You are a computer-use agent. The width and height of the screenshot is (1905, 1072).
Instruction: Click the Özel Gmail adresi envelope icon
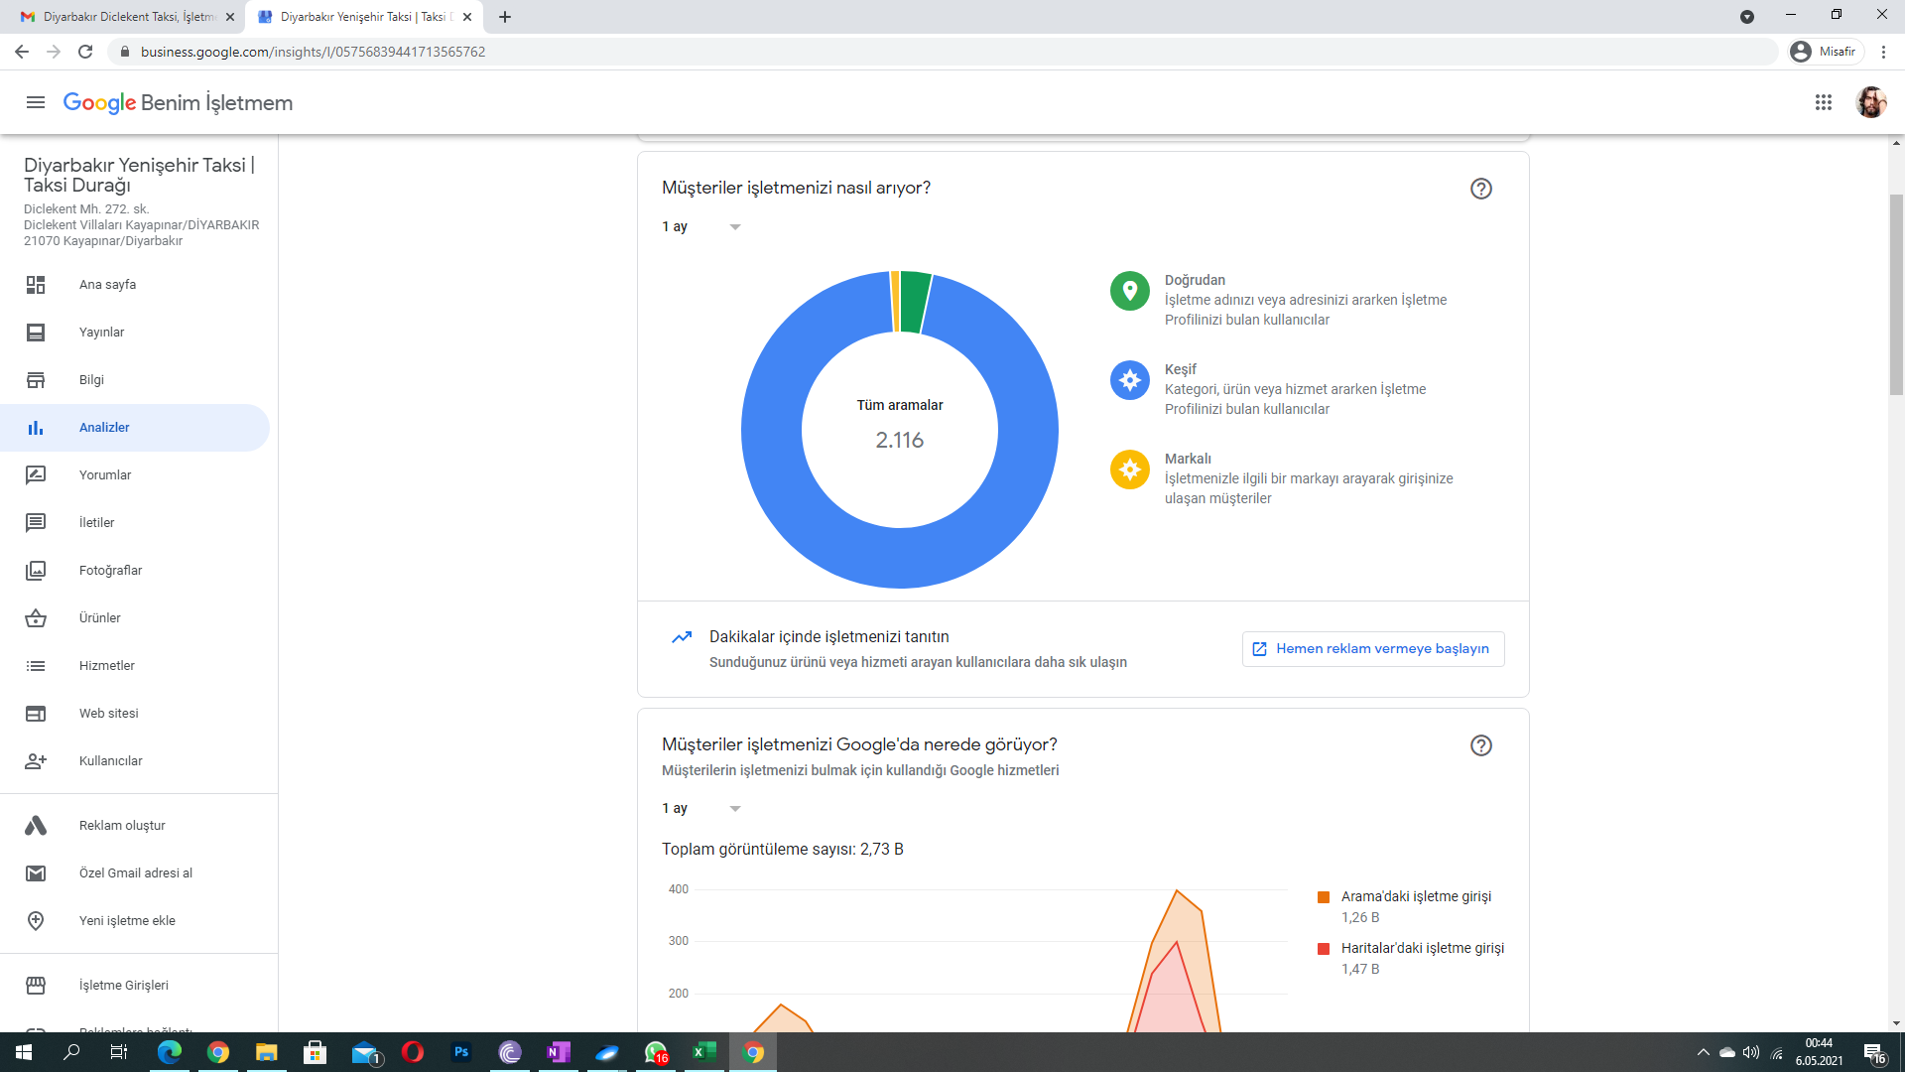(x=36, y=873)
